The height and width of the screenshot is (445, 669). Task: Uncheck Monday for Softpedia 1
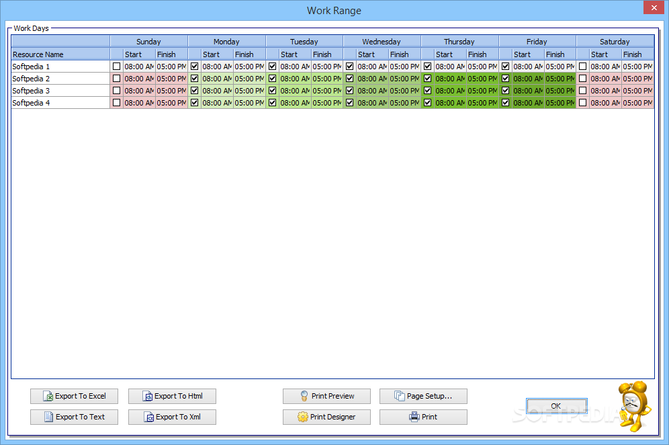tap(195, 67)
